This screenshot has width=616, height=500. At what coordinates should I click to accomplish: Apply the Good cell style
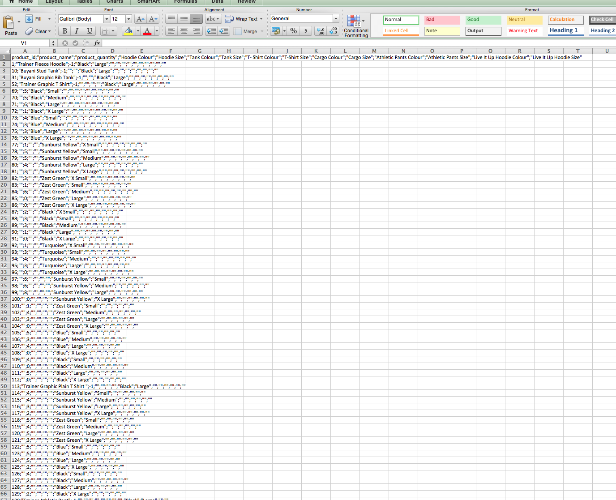(483, 20)
